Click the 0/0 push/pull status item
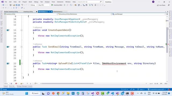 (x=124, y=89)
